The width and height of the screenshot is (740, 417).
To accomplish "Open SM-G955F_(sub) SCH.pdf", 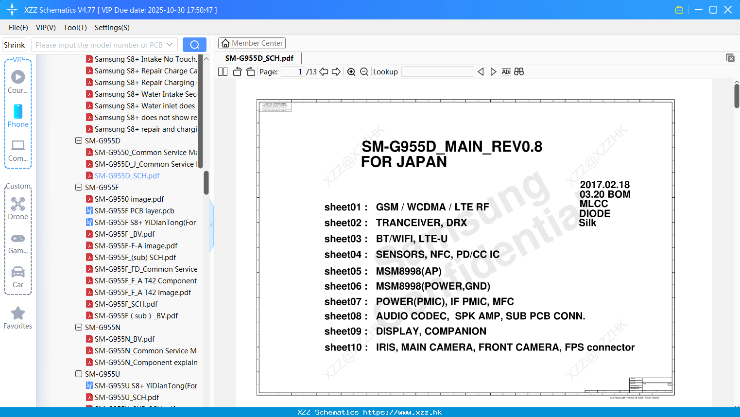I will (135, 257).
